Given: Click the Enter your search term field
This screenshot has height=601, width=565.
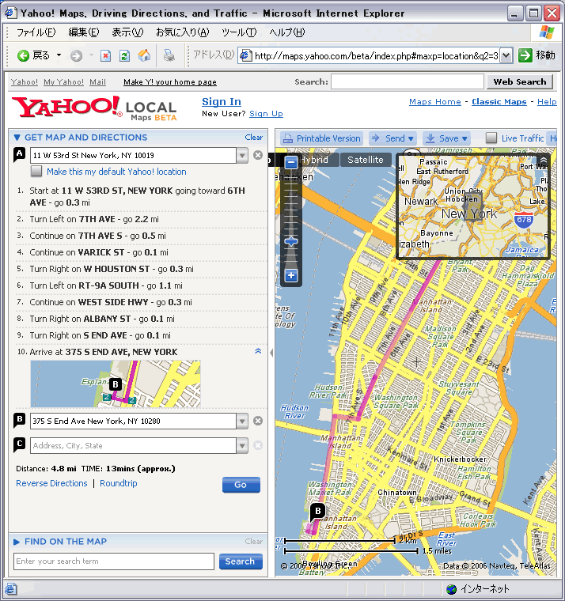Looking at the screenshot, I should [x=114, y=561].
